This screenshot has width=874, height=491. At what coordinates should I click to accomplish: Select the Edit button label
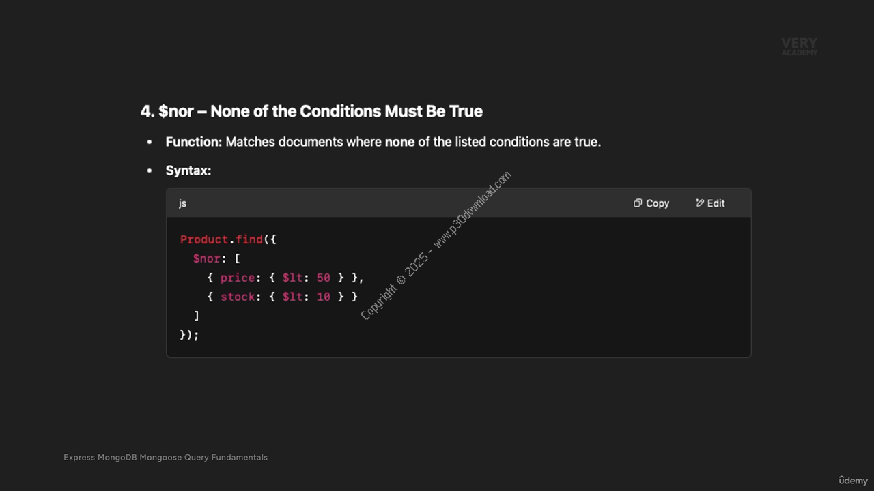coord(716,203)
